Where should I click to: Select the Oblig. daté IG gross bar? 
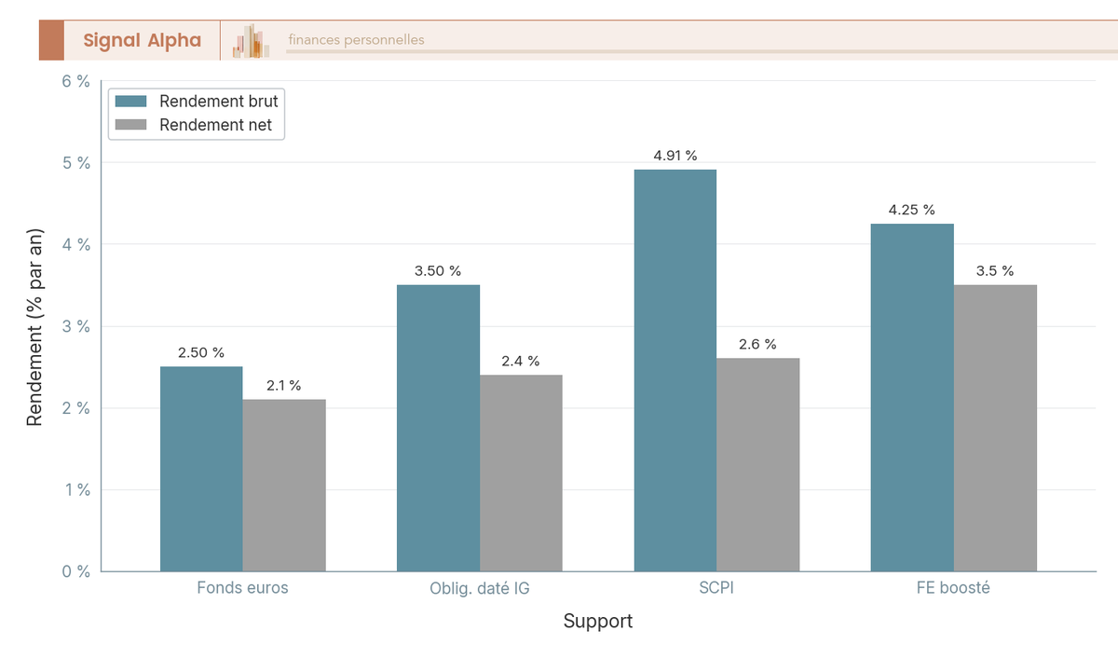click(x=438, y=428)
